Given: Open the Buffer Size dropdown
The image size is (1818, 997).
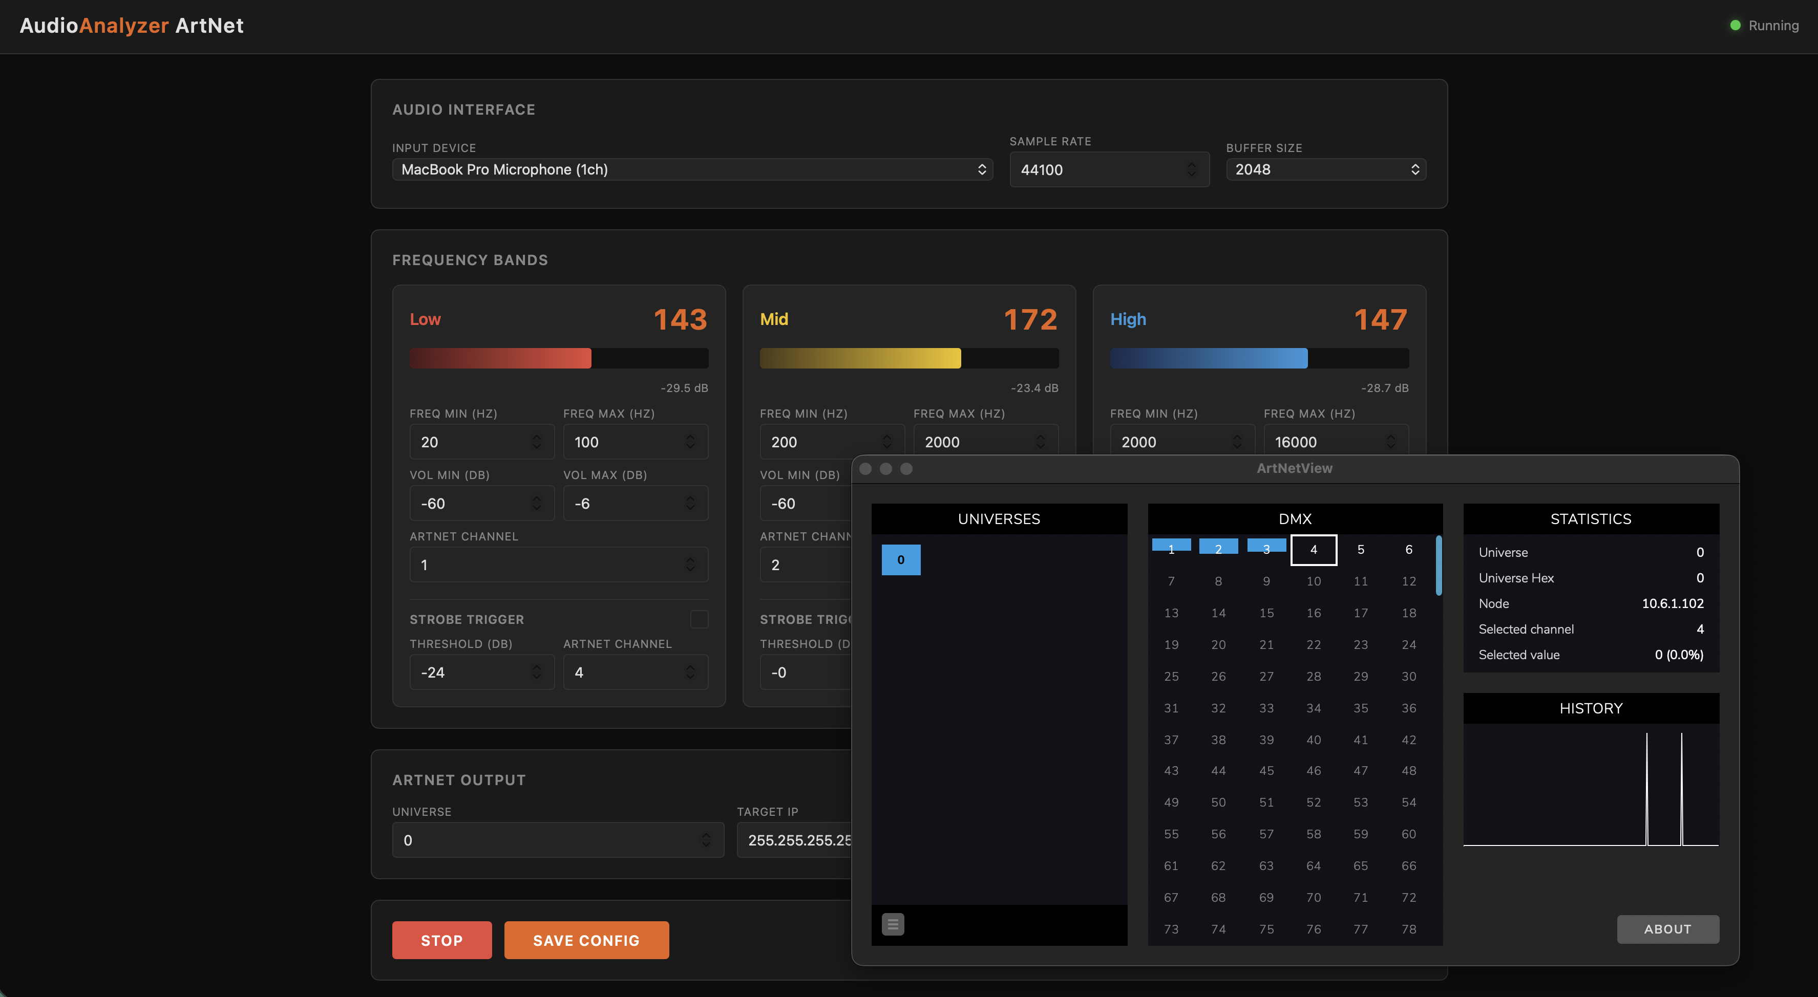Looking at the screenshot, I should [1325, 169].
